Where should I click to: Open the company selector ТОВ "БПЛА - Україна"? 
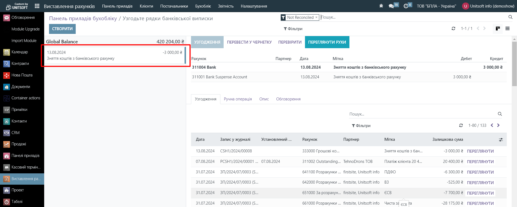pos(436,6)
